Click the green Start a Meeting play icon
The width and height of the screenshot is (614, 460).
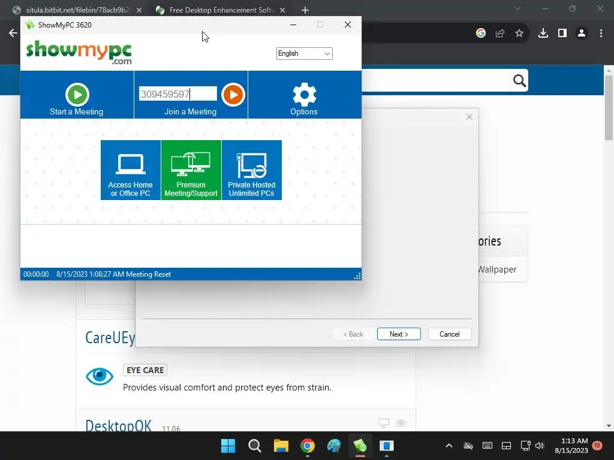[x=77, y=94]
